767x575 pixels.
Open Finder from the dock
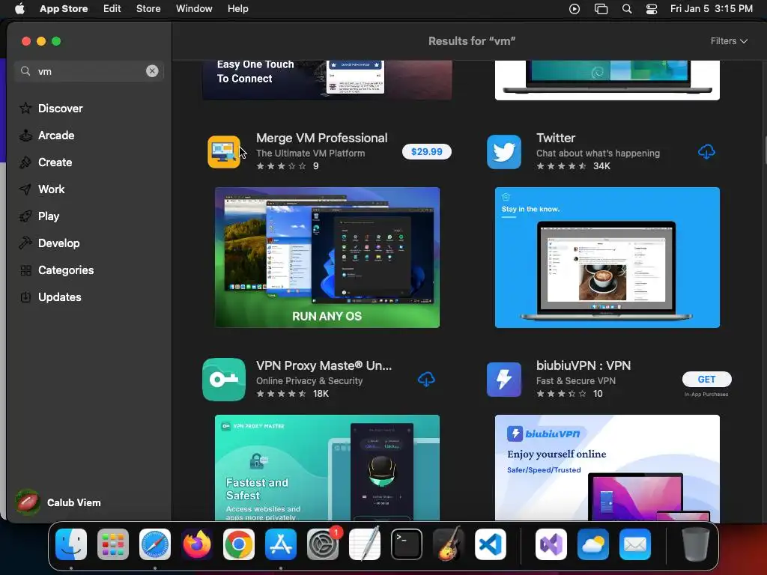pos(71,544)
